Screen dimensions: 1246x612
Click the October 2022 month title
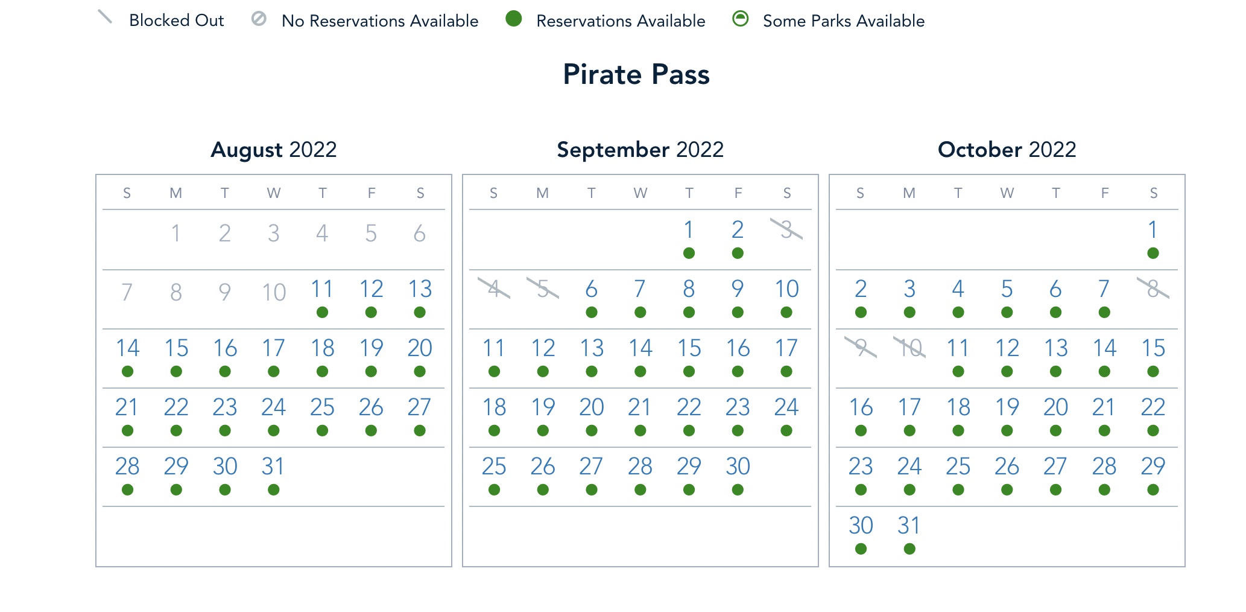1007,150
